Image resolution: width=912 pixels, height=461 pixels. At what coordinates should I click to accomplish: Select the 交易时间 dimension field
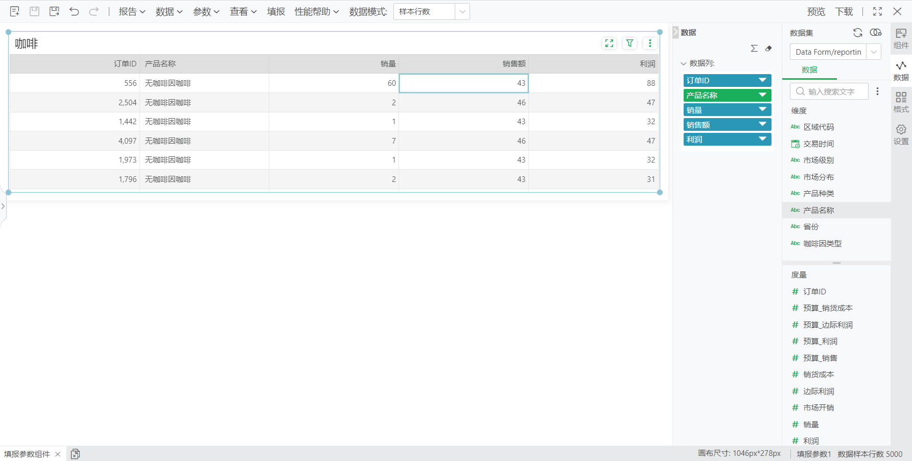coord(836,144)
